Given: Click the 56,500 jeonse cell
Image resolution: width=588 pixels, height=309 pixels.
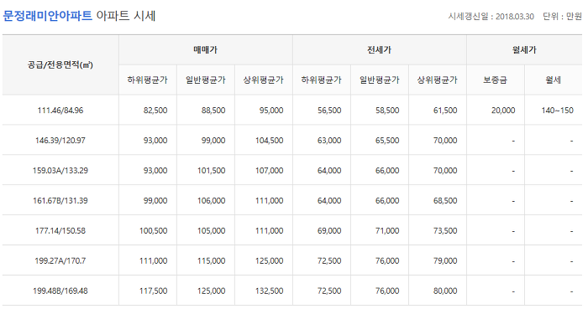Looking at the screenshot, I should click(x=329, y=111).
